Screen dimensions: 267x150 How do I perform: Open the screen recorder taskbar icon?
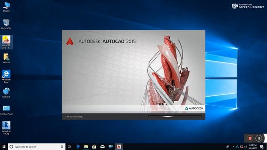tap(111, 147)
